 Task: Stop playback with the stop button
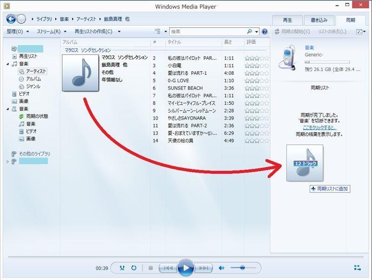(151, 268)
